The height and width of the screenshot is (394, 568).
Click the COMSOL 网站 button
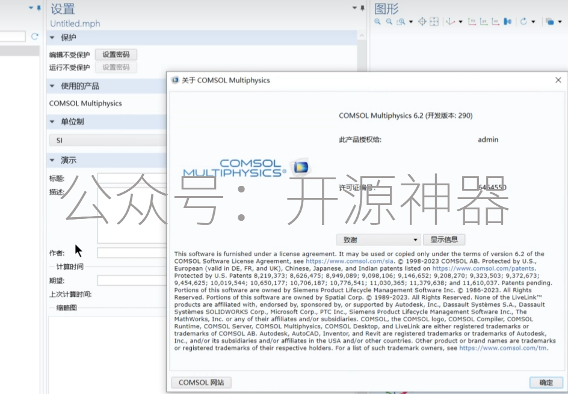coord(202,383)
